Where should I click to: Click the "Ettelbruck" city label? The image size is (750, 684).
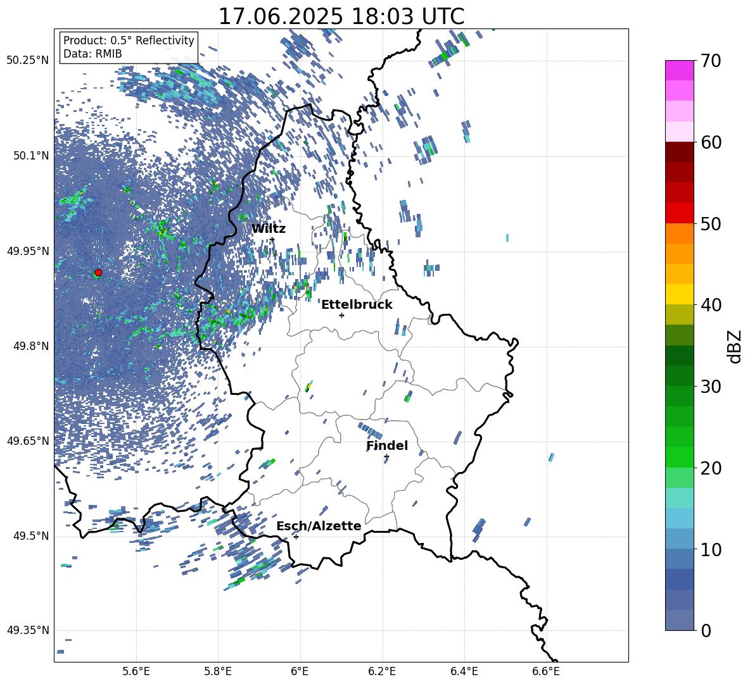coord(357,305)
